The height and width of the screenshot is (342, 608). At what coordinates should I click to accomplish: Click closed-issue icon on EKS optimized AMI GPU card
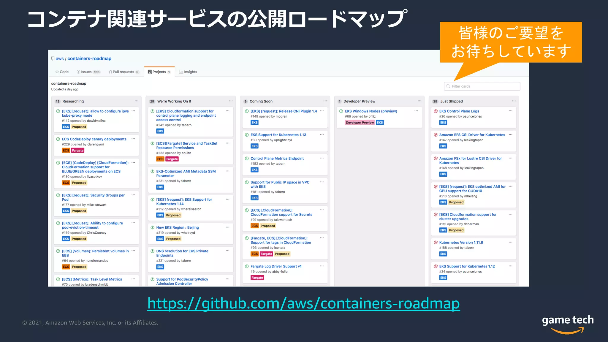(436, 187)
